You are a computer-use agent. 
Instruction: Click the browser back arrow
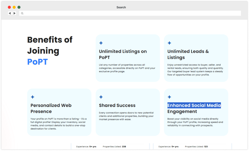[9, 13]
